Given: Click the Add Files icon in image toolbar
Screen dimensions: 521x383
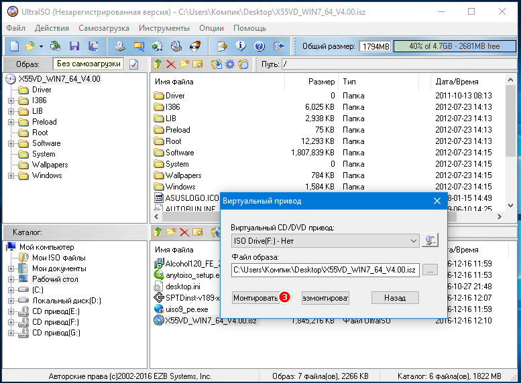Looking at the screenshot, I should [217, 64].
